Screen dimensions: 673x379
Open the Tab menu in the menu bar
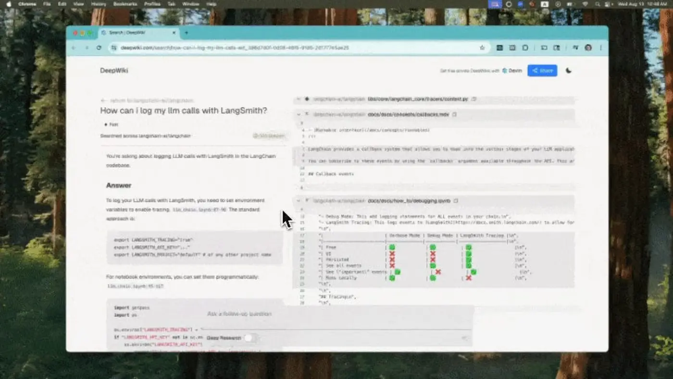pos(171,4)
